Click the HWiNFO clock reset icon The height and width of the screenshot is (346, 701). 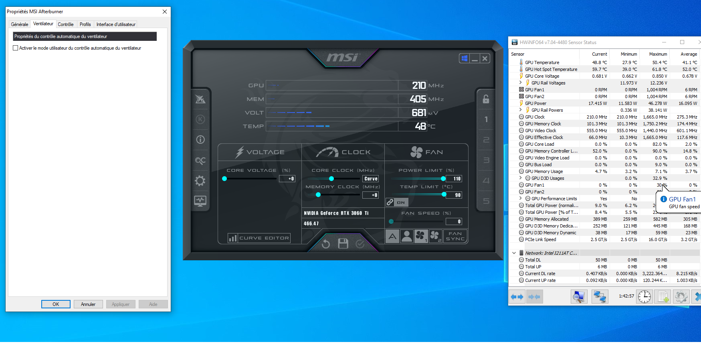click(x=644, y=297)
